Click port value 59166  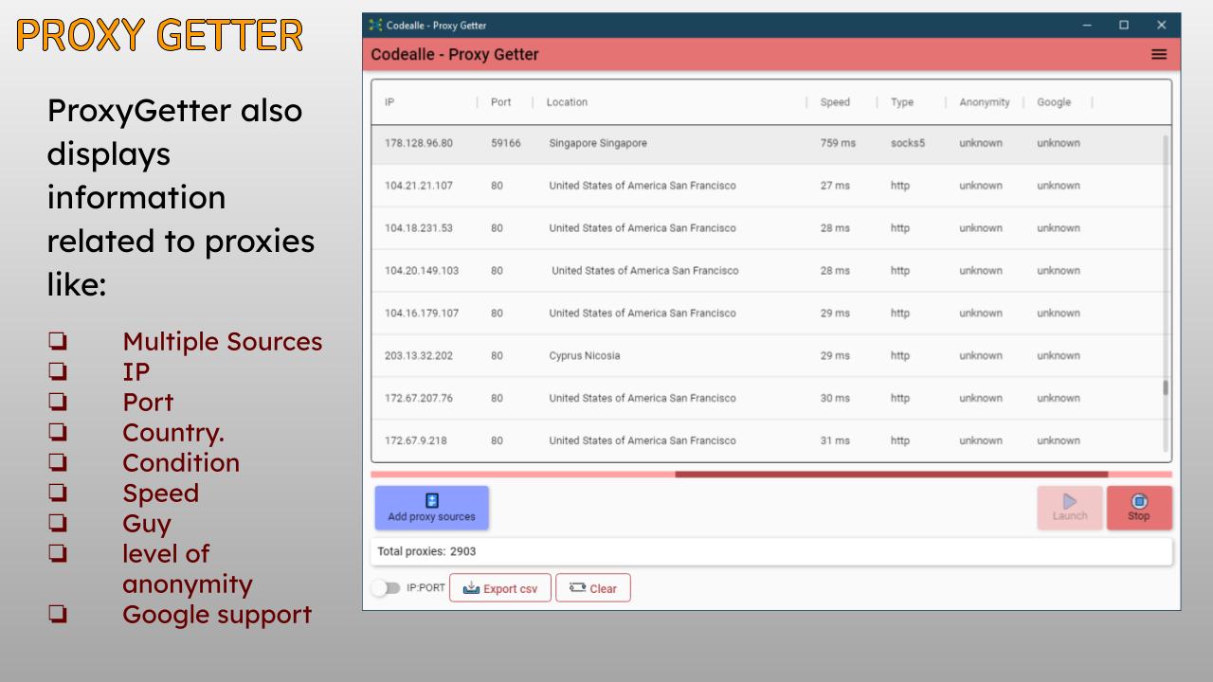click(x=506, y=143)
